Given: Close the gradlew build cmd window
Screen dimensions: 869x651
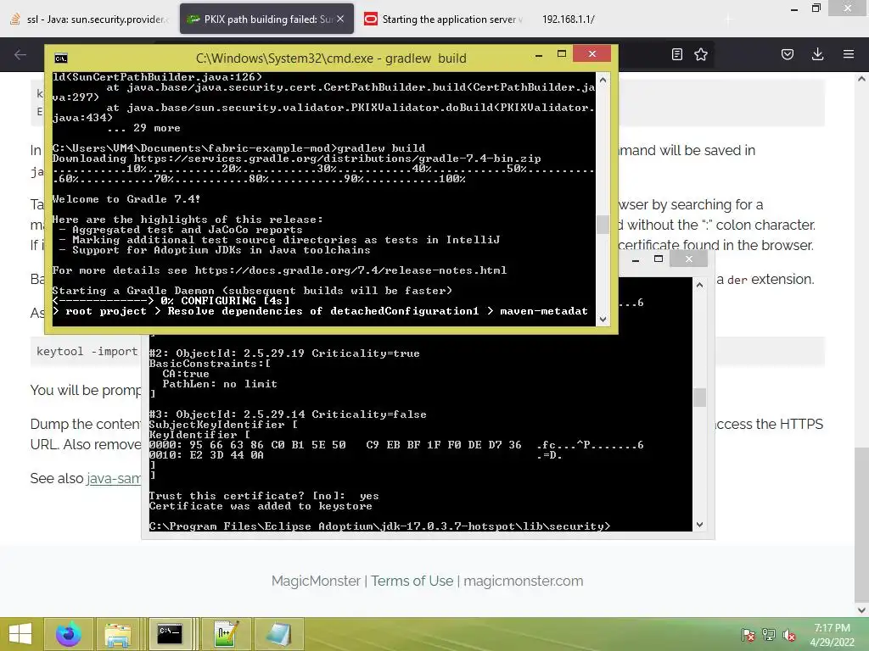Looking at the screenshot, I should point(591,53).
